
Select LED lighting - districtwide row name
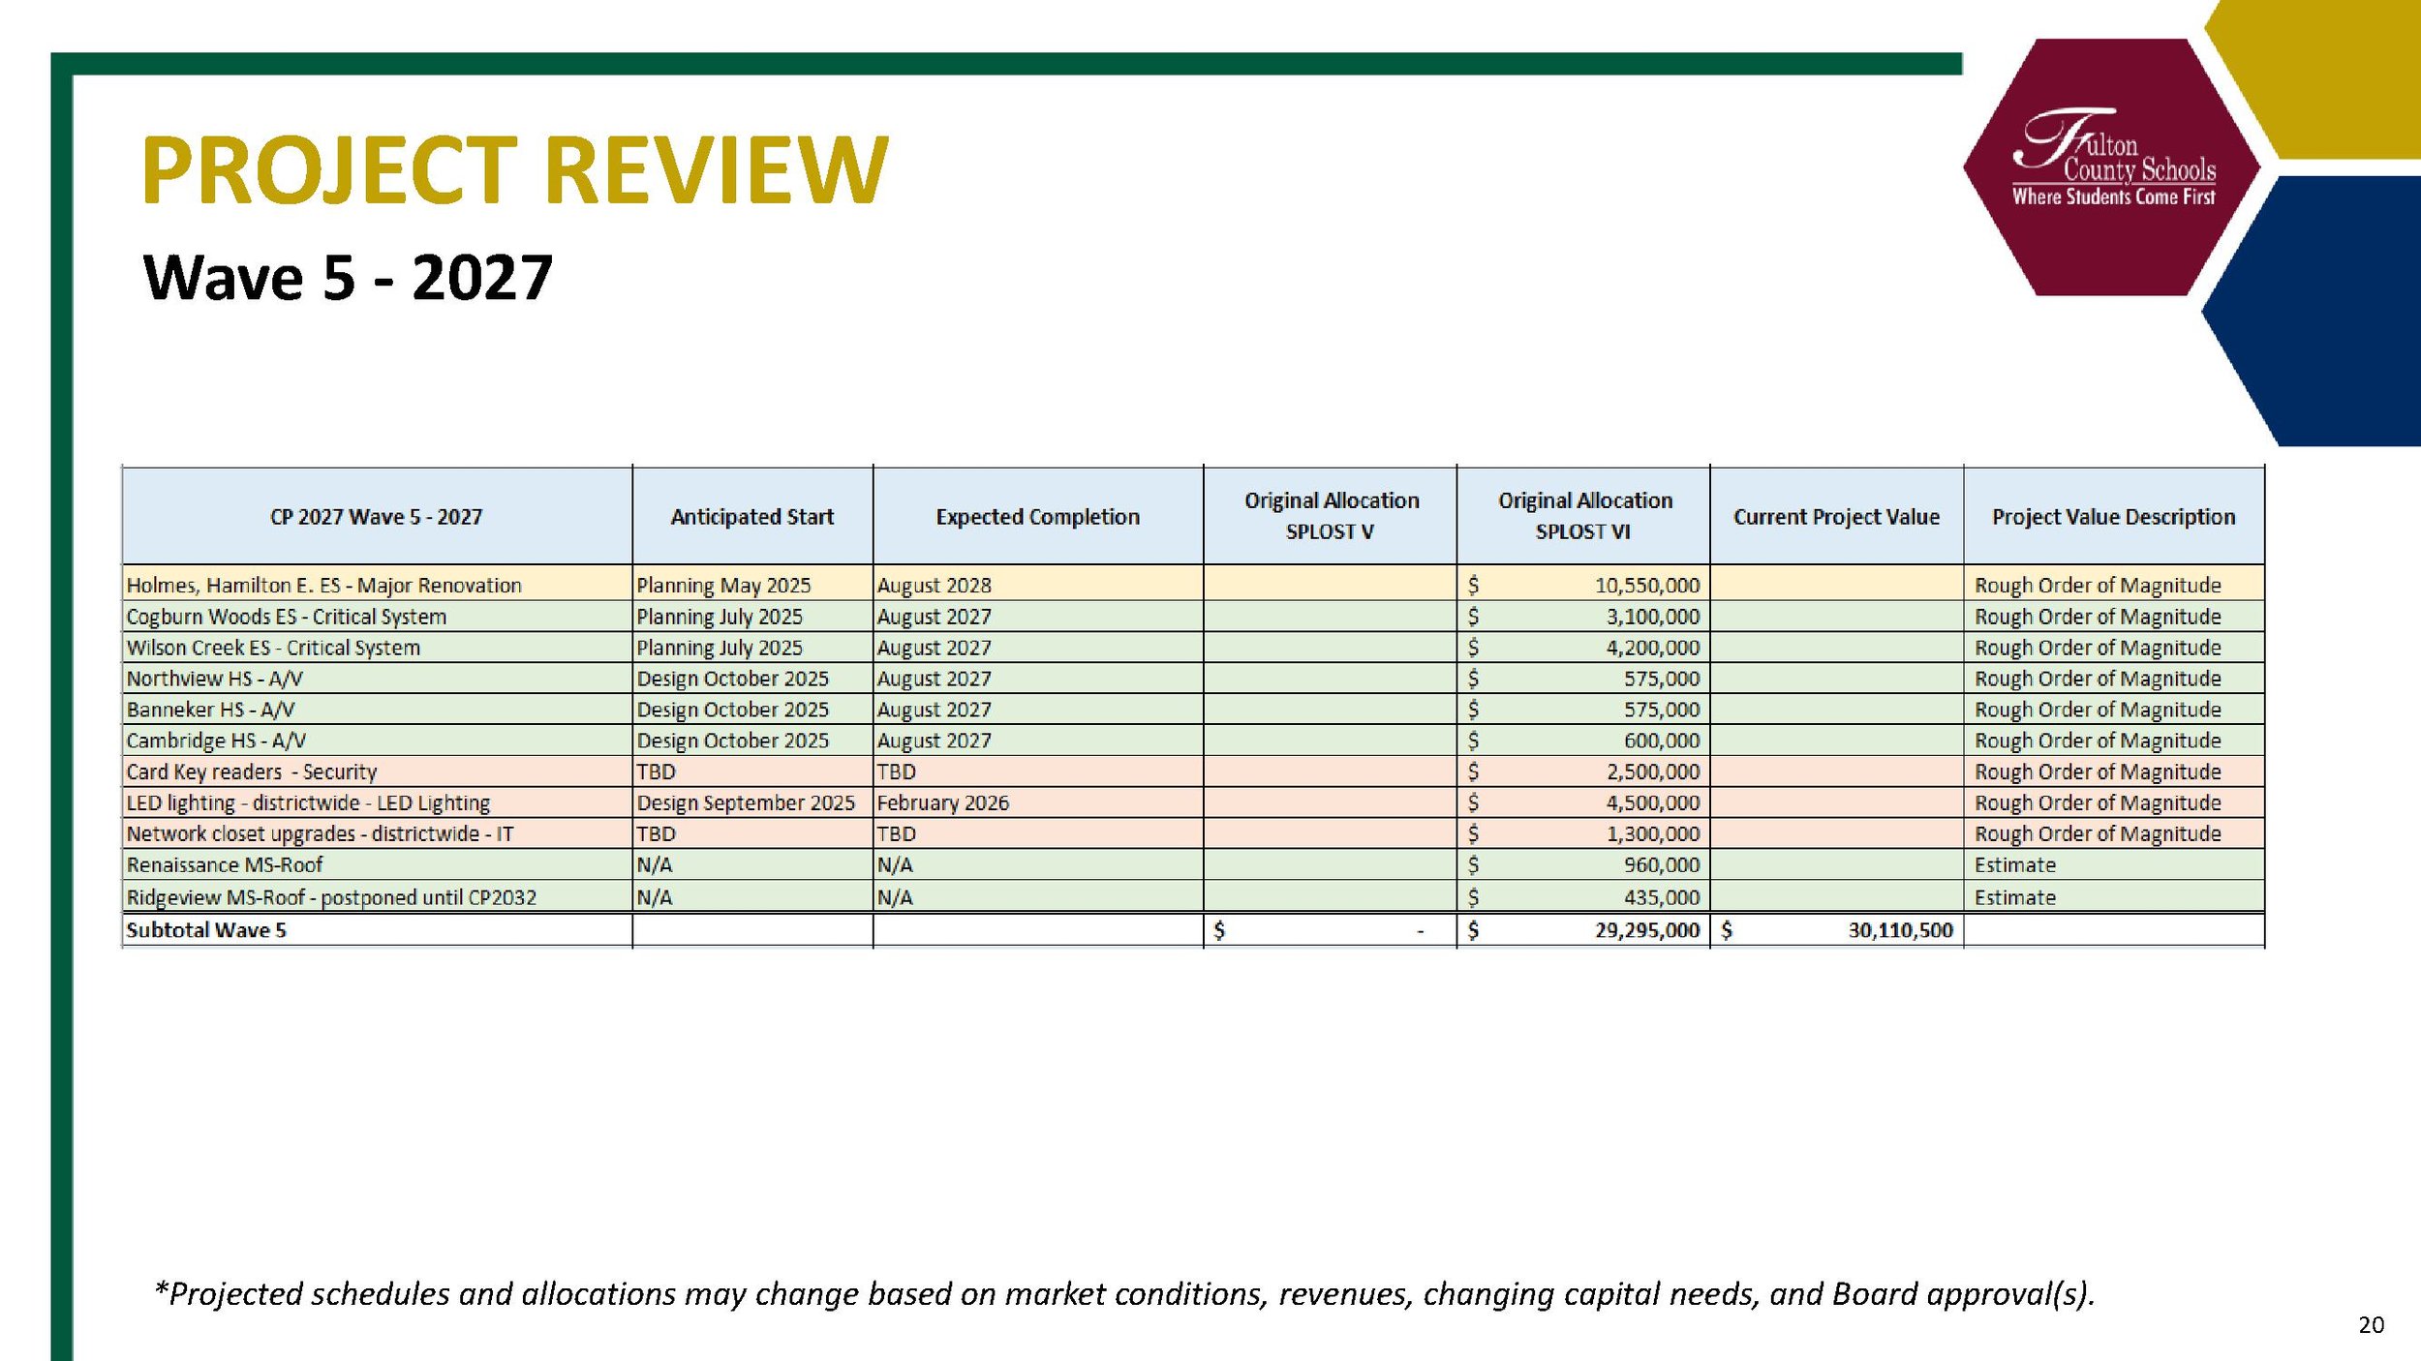coord(309,802)
